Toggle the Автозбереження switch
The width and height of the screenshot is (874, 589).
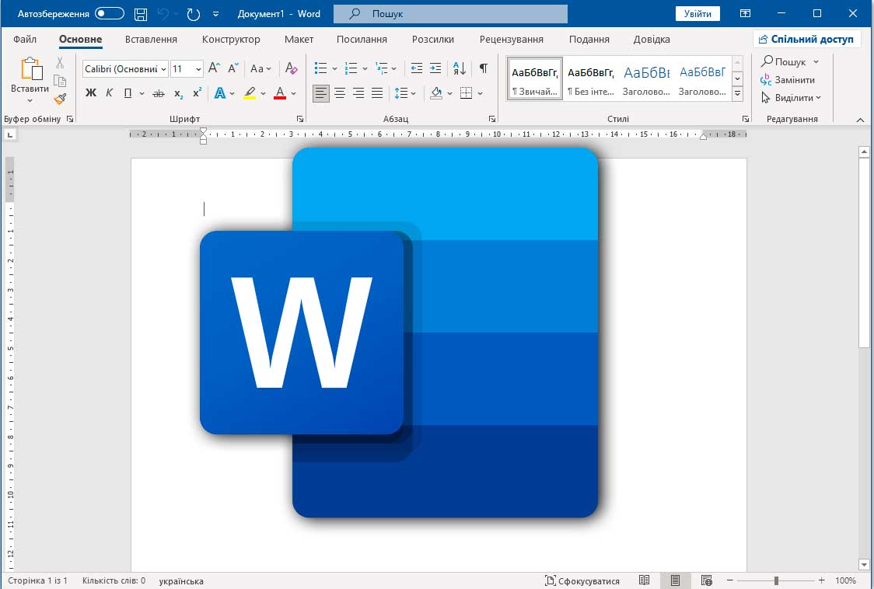click(x=110, y=14)
